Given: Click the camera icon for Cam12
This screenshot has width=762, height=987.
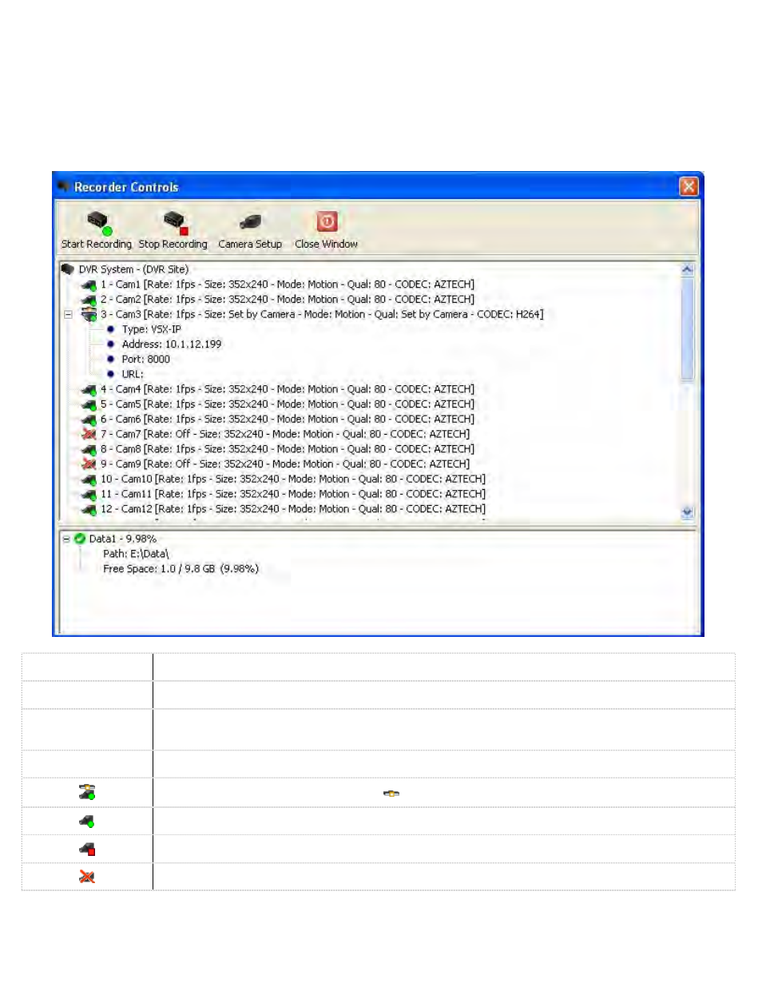Looking at the screenshot, I should pyautogui.click(x=89, y=509).
